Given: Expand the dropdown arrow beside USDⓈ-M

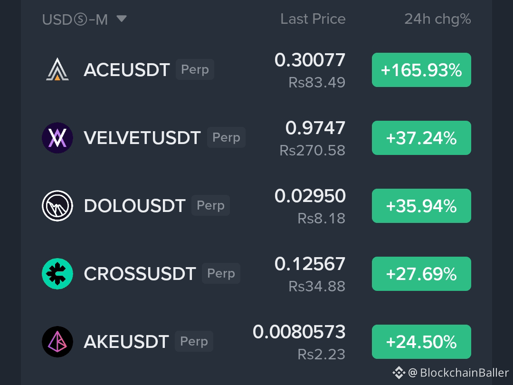Looking at the screenshot, I should click(122, 19).
